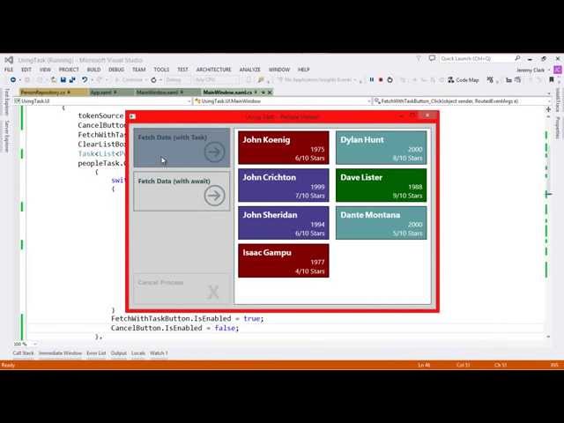564x423 pixels.
Task: Open the Watch 1 tab
Action: coord(159,353)
